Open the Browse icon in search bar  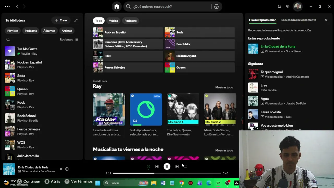click(x=216, y=7)
